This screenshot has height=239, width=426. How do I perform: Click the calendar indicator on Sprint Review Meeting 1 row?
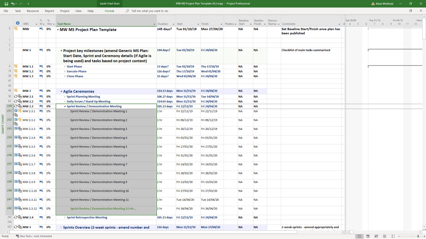pos(16,110)
